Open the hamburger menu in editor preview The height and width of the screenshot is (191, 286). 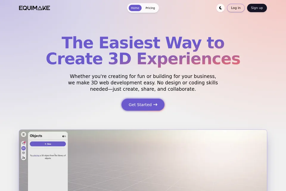[x=24, y=134]
